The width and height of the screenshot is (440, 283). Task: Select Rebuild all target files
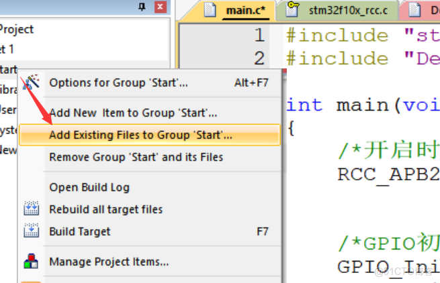tap(150, 209)
